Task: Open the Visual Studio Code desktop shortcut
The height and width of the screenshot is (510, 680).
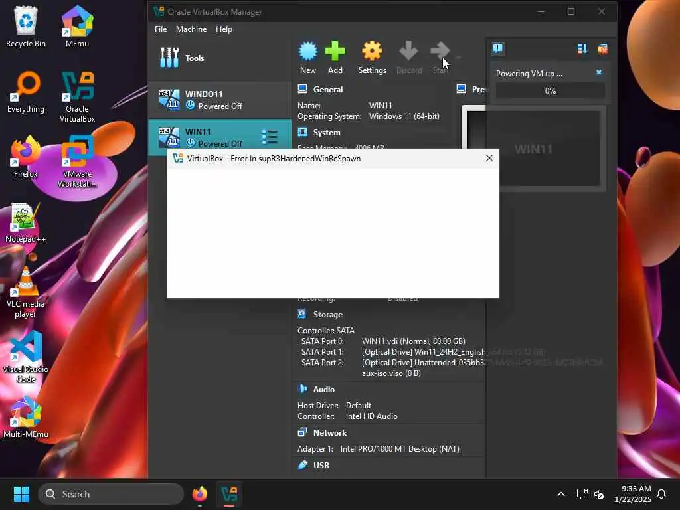Action: (26, 357)
